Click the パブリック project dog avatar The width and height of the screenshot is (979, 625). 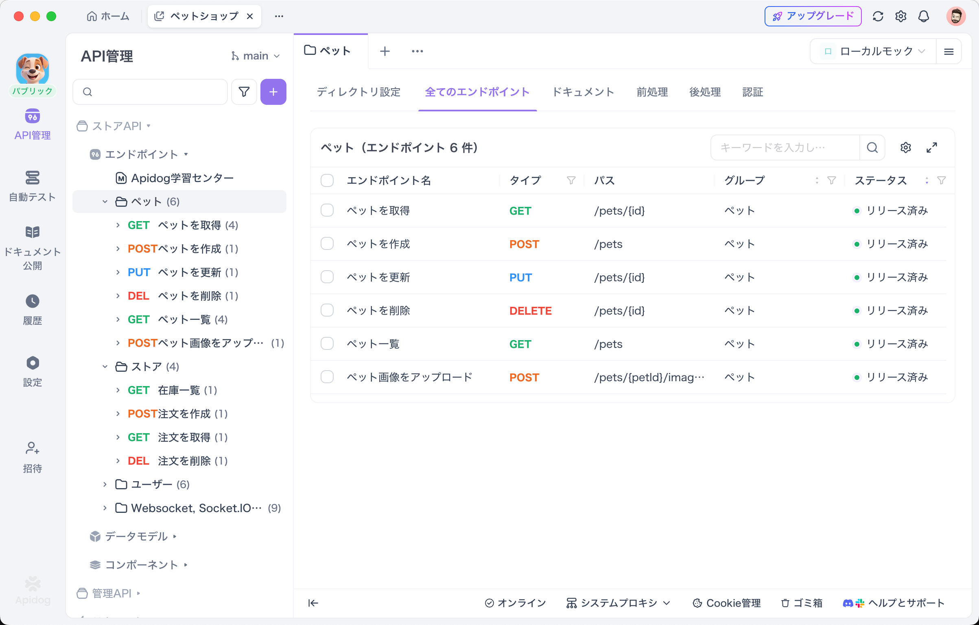[x=33, y=69]
